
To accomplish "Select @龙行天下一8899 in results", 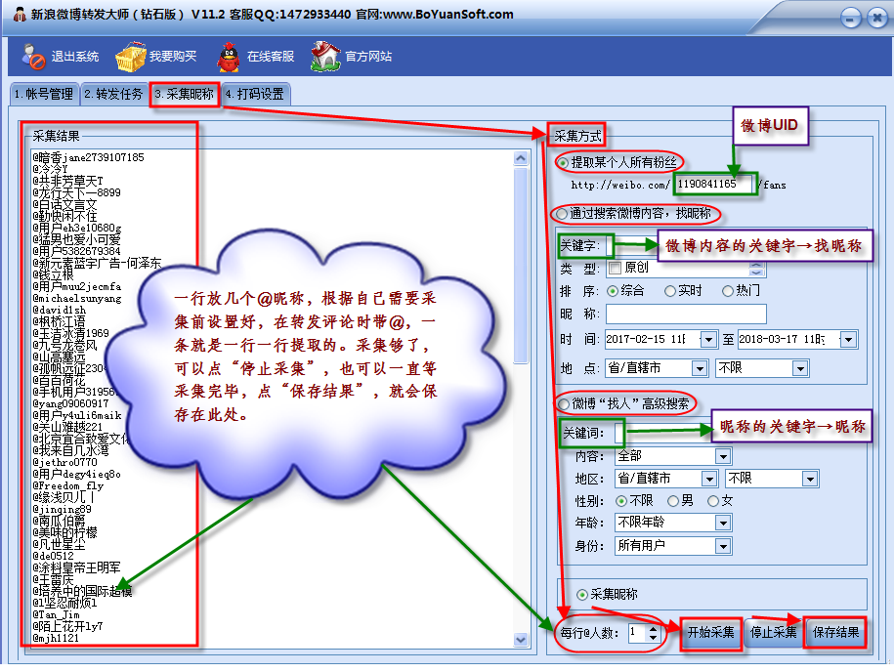I will [x=76, y=192].
